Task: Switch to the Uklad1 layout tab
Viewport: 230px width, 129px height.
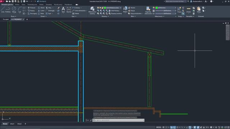Action: [x=12, y=124]
